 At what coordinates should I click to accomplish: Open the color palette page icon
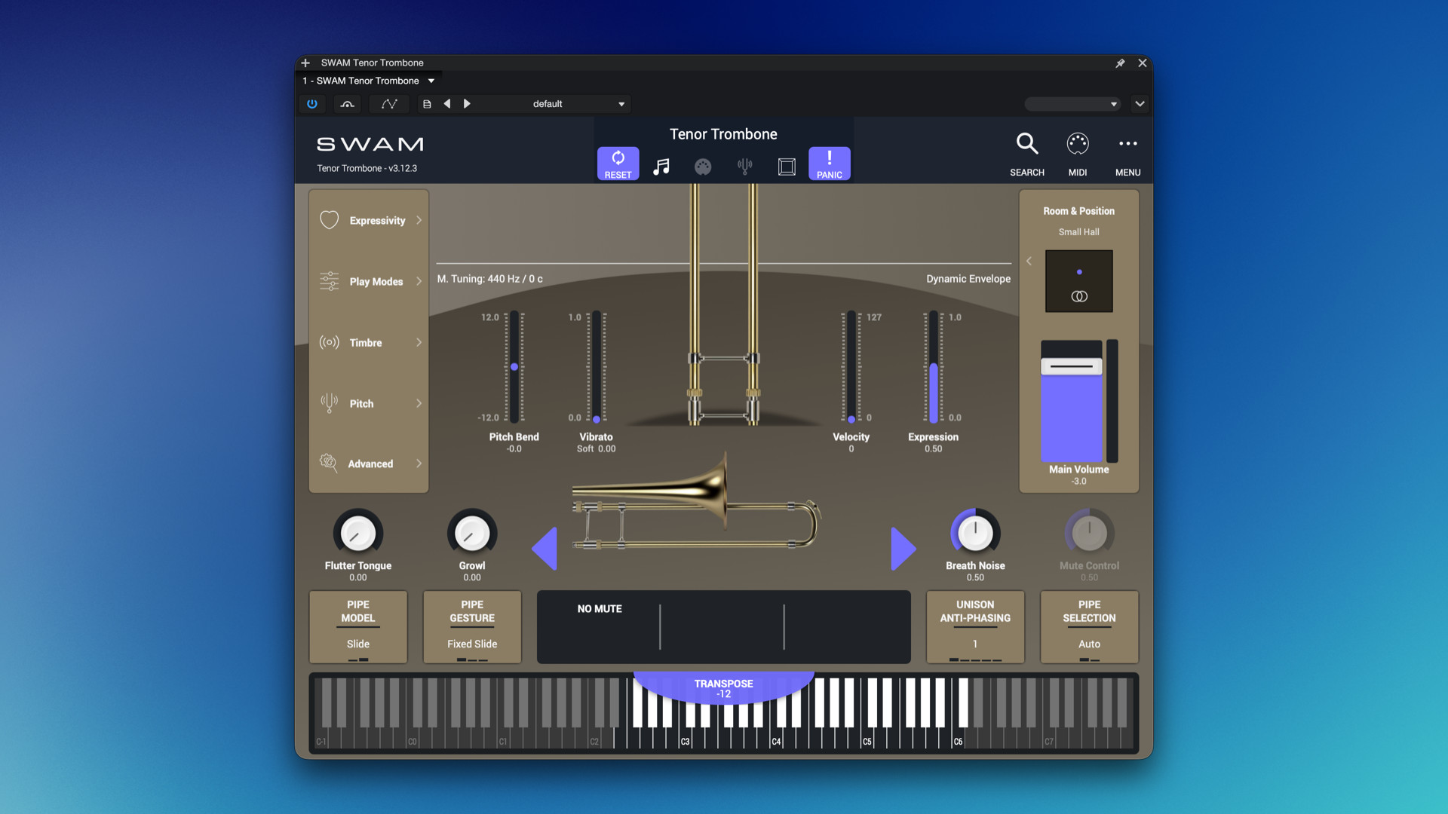click(703, 167)
